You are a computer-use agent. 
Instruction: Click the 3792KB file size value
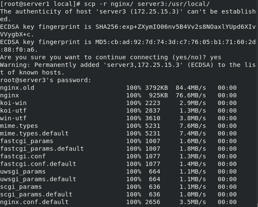click(x=157, y=88)
